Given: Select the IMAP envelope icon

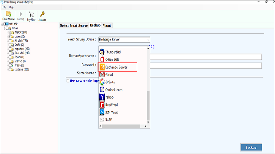Looking at the screenshot, I should 102,120.
